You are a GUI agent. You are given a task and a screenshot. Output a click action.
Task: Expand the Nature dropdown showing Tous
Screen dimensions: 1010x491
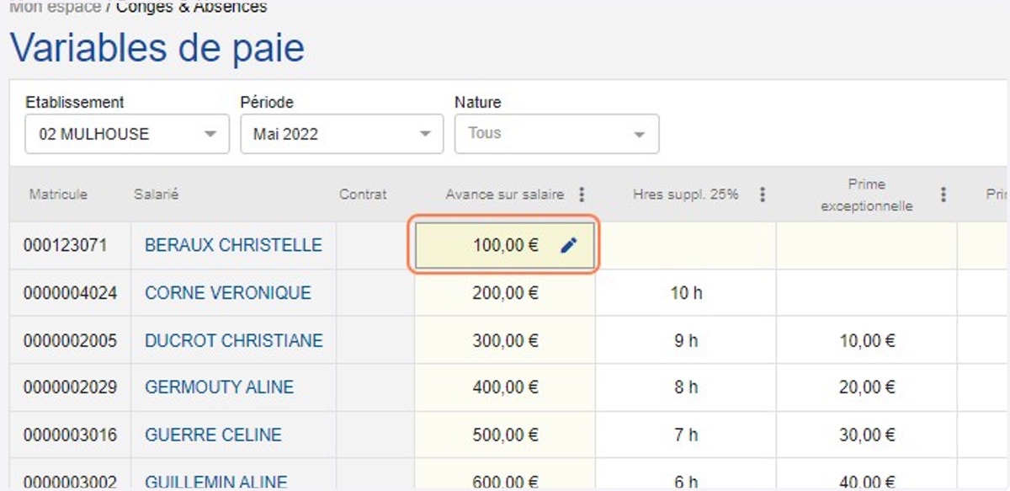[x=556, y=134]
